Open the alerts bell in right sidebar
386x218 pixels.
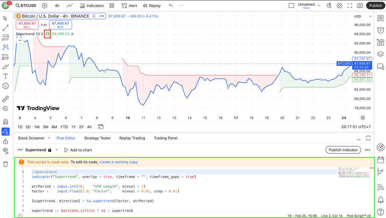380,200
